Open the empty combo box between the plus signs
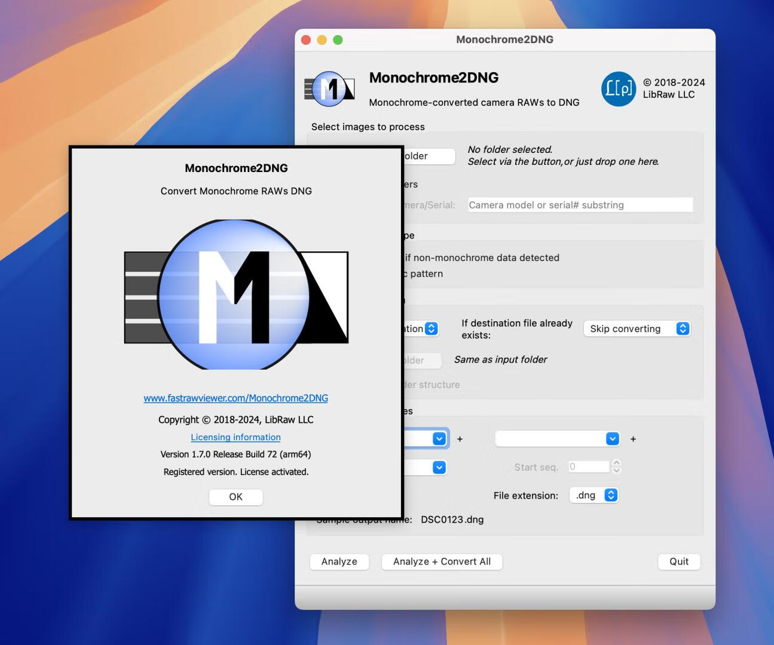The width and height of the screenshot is (774, 645). click(x=557, y=439)
